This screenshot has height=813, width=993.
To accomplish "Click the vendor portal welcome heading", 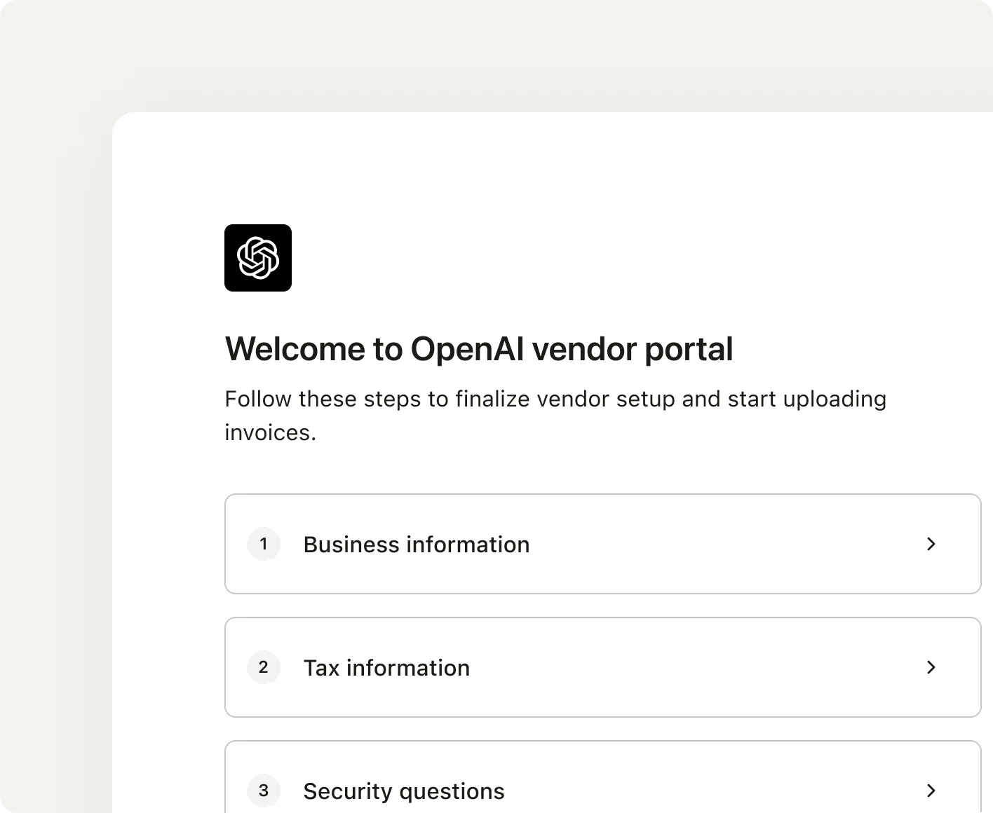I will [479, 348].
